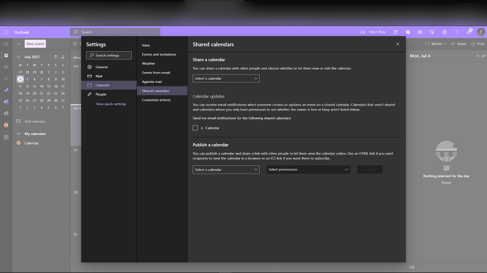Open the app launcher grid
This screenshot has width=487, height=273.
6,32
